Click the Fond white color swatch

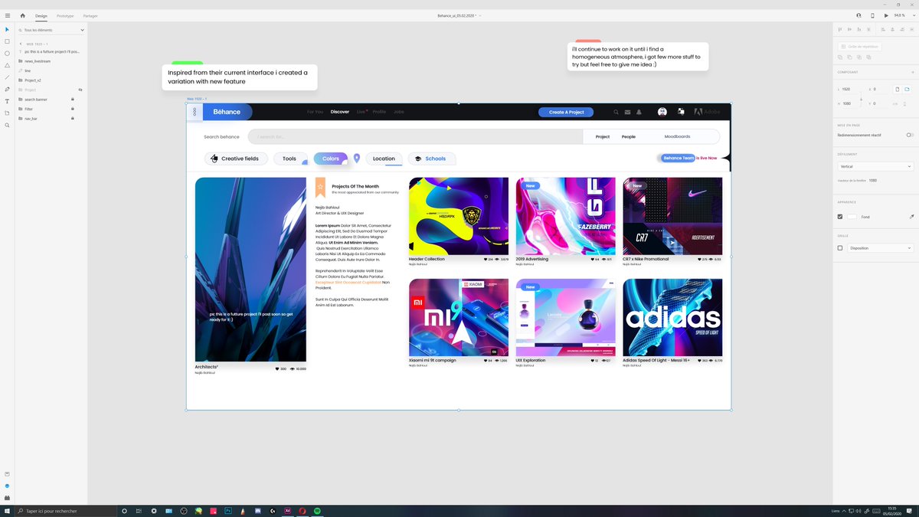pos(852,217)
